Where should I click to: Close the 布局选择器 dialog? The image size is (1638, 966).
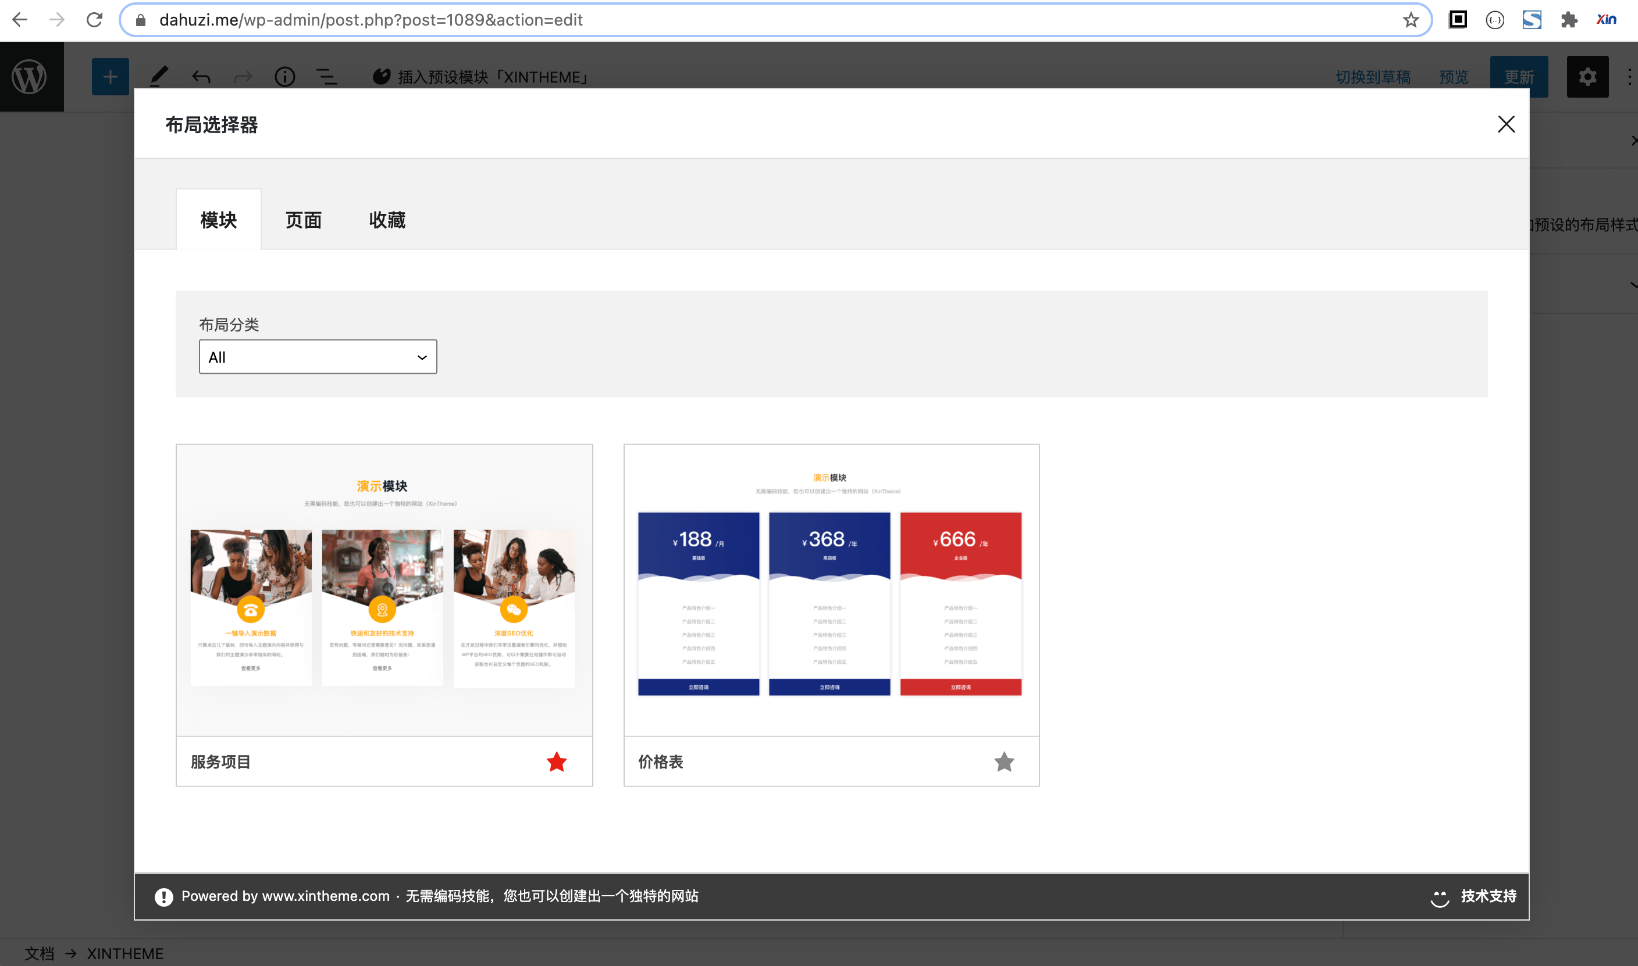[1506, 124]
